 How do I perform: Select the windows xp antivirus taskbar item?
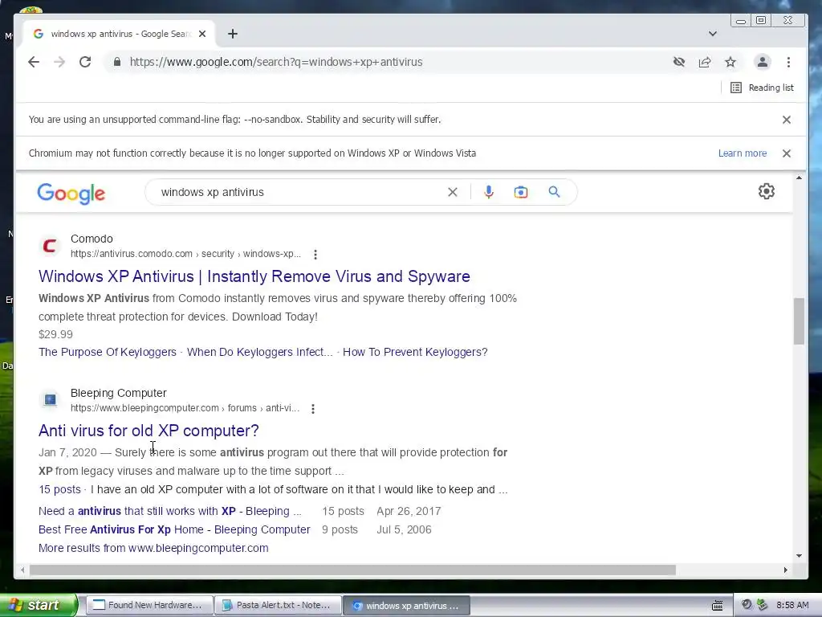(x=406, y=606)
